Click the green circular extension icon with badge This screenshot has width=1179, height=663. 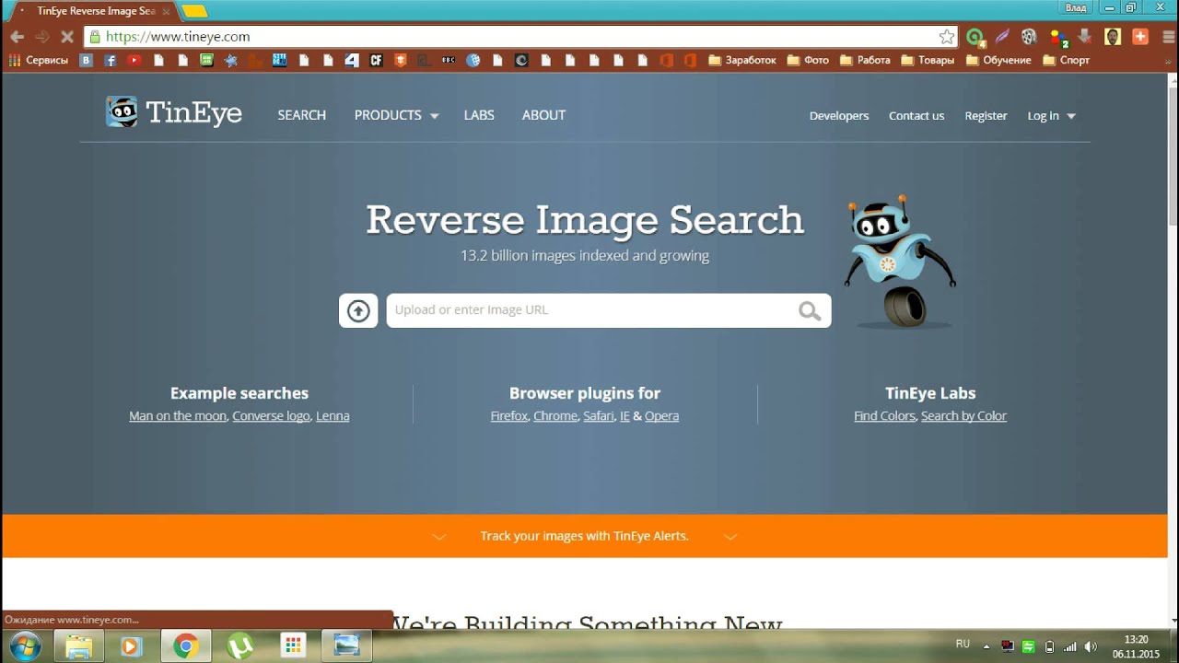pyautogui.click(x=975, y=38)
